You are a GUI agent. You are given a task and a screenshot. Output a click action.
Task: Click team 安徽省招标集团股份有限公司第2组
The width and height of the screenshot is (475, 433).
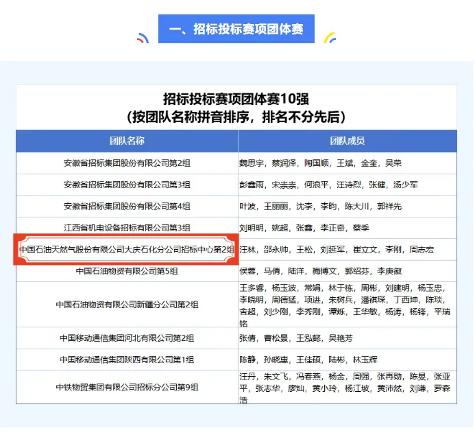point(127,163)
